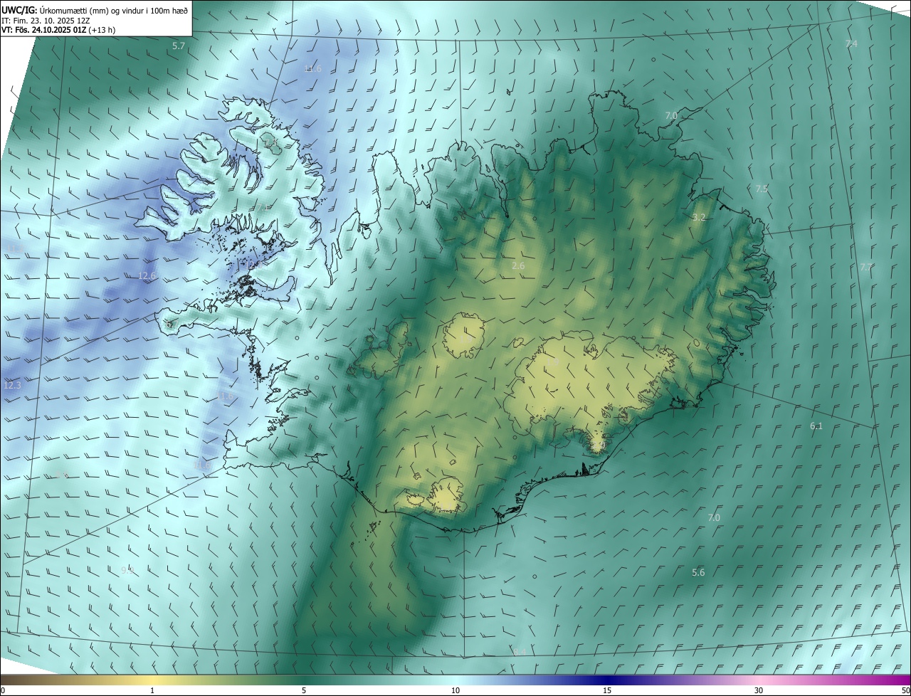Click the 1 tick on the color scale

pyautogui.click(x=152, y=690)
